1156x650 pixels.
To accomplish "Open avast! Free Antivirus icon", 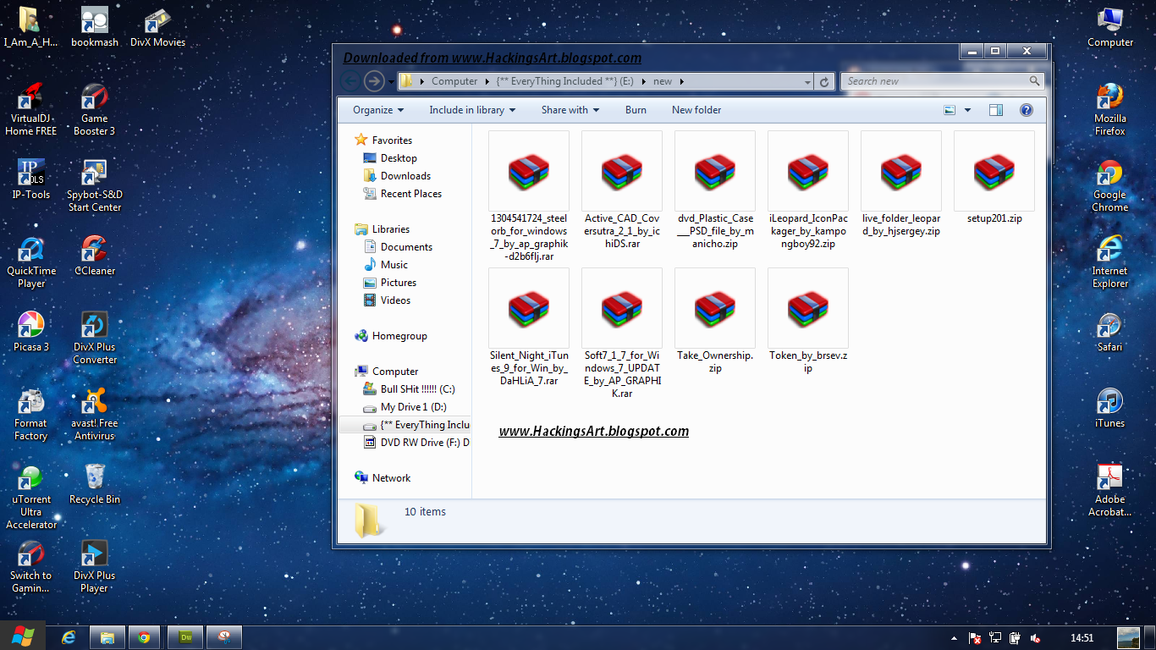I will (94, 415).
